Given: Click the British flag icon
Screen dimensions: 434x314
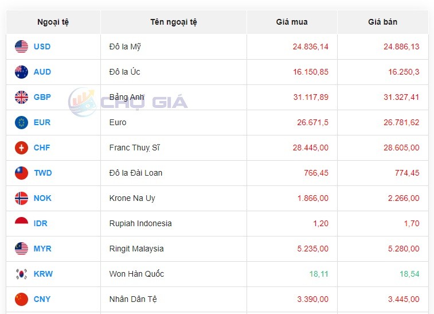Looking at the screenshot, I should click(21, 97).
